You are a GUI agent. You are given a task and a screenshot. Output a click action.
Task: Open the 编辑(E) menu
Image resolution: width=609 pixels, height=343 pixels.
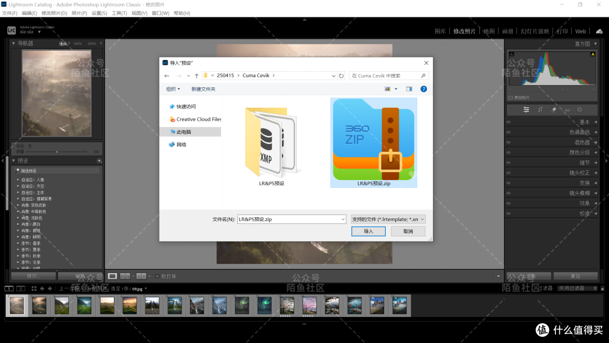pos(29,13)
